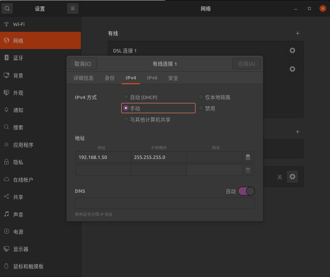
Task: Click empty 网关 gateway field in first row
Action: coord(214,157)
